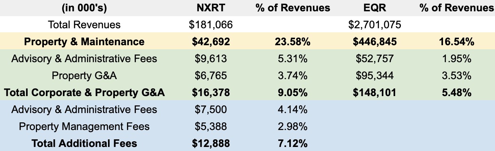
Task: Click the Property & Maintenance row label
Action: click(x=84, y=42)
